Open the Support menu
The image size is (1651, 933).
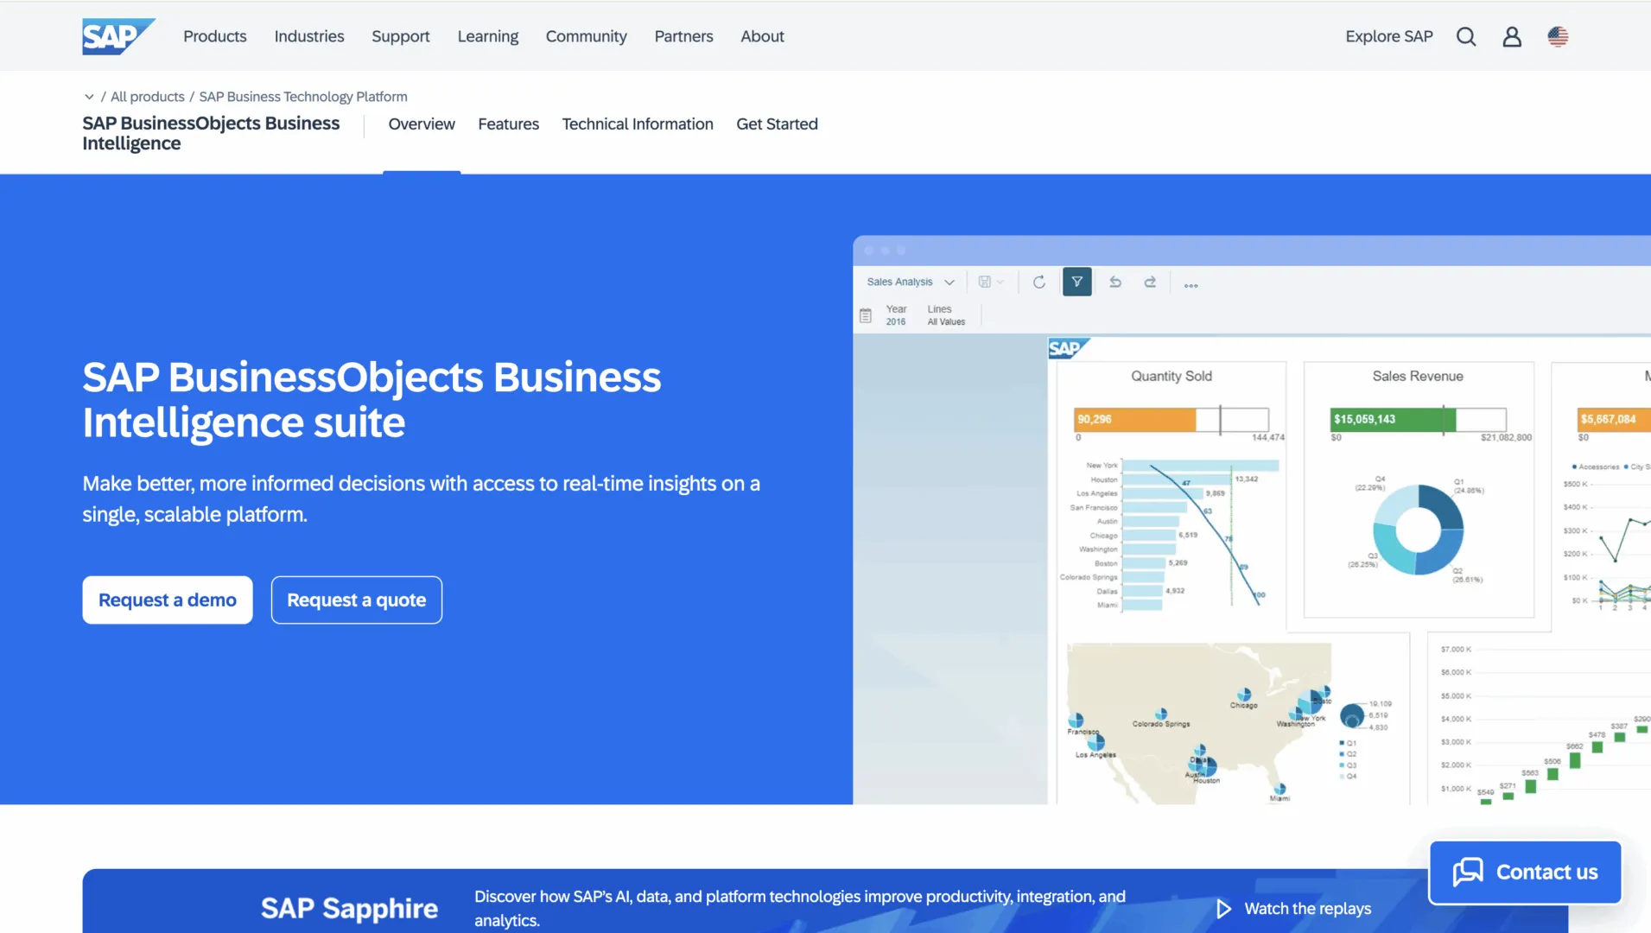coord(401,36)
